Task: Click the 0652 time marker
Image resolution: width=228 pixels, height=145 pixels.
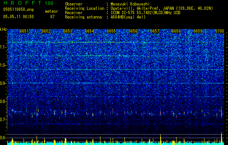Action: pos(46,31)
